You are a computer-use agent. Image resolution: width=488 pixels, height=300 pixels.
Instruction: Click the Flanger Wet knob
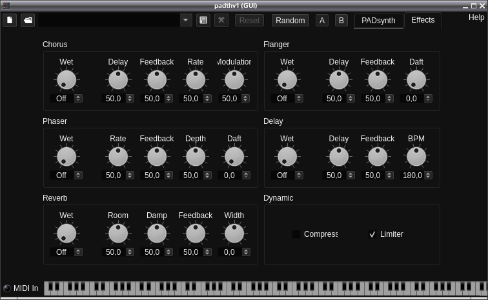tap(287, 79)
